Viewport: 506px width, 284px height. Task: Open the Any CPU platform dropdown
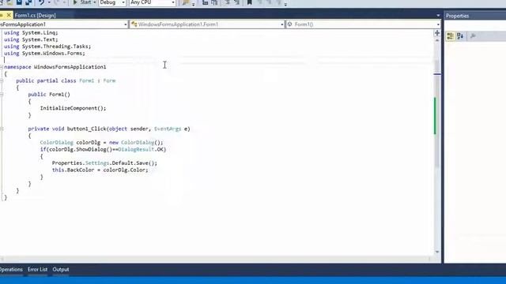click(x=153, y=2)
